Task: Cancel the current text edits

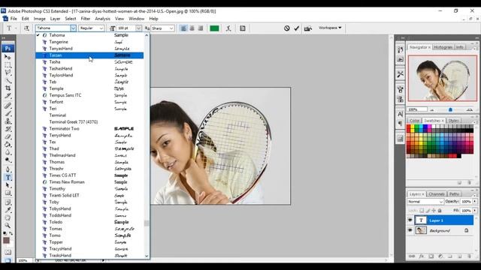Action: (286, 28)
